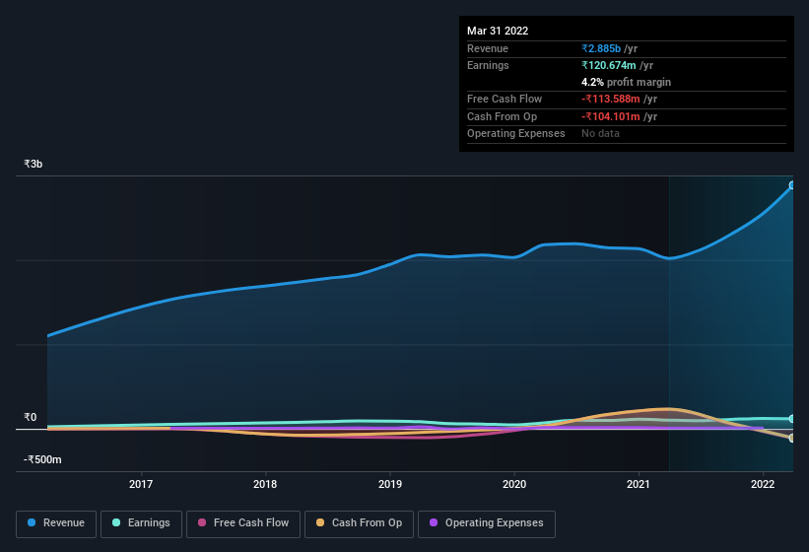Click the Earnings endpoint marker on the teal line
The image size is (809, 552).
click(x=792, y=419)
